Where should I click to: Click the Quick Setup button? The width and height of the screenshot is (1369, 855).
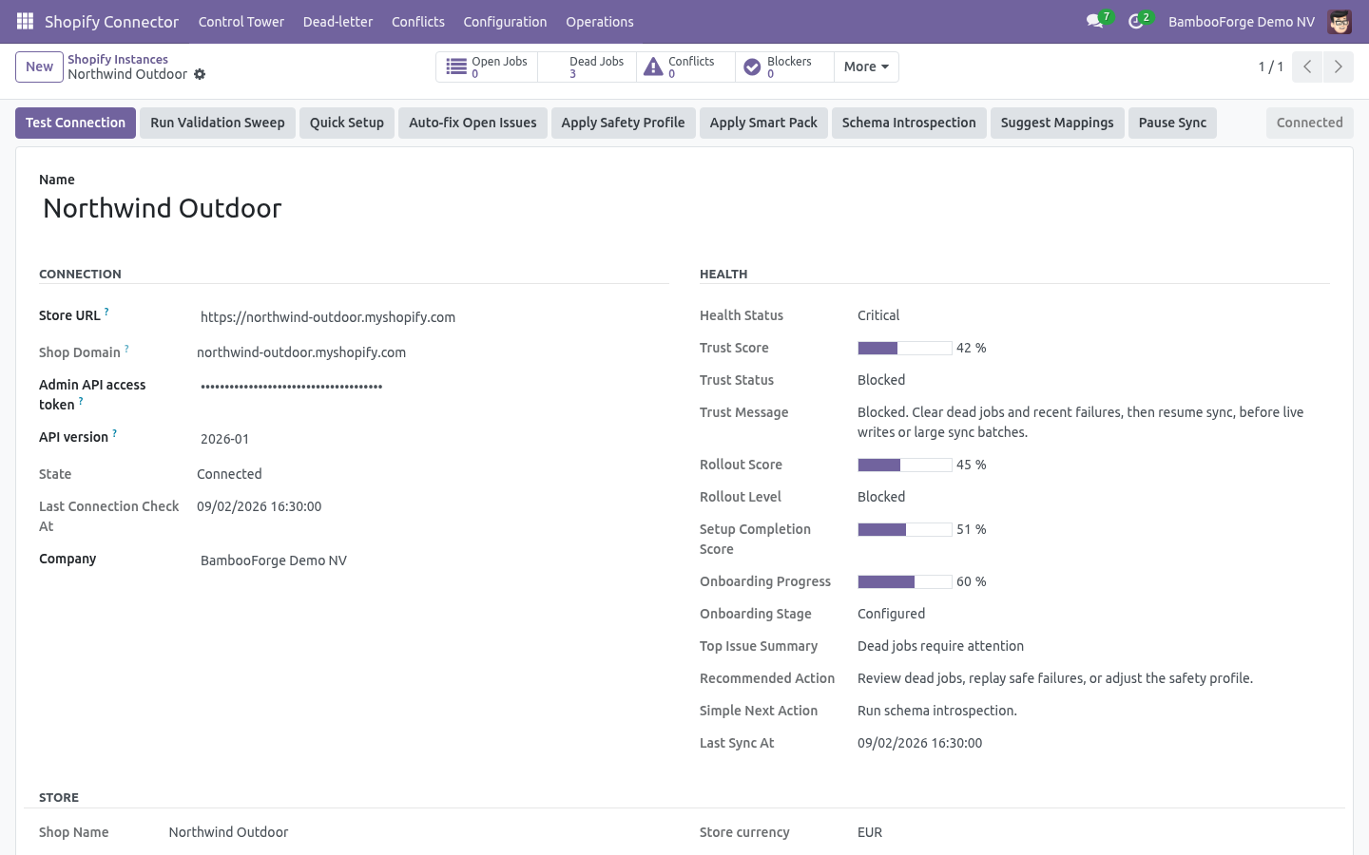pos(347,123)
